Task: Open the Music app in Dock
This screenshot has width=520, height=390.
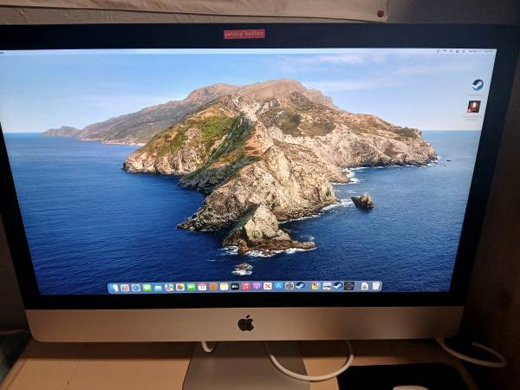Action: tap(245, 288)
